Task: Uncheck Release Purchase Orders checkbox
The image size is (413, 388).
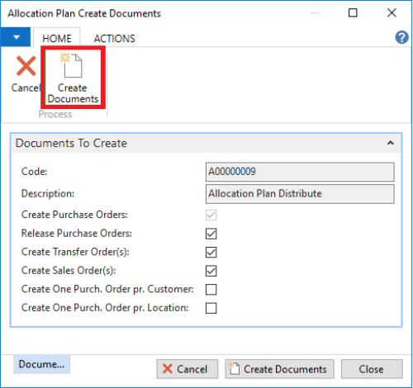Action: pyautogui.click(x=211, y=234)
